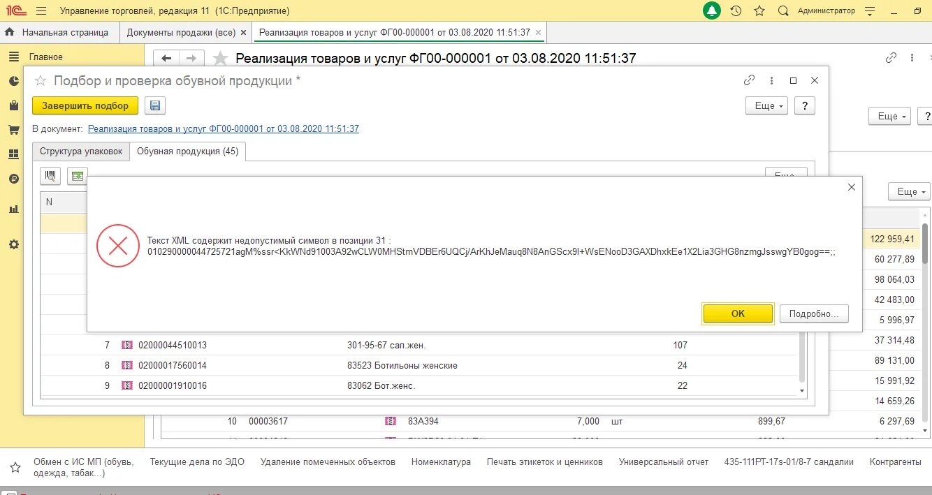Open Номенклатура shortcut
The width and height of the screenshot is (932, 495).
pyautogui.click(x=441, y=462)
